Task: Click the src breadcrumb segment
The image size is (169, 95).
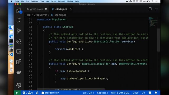Action: (29, 15)
